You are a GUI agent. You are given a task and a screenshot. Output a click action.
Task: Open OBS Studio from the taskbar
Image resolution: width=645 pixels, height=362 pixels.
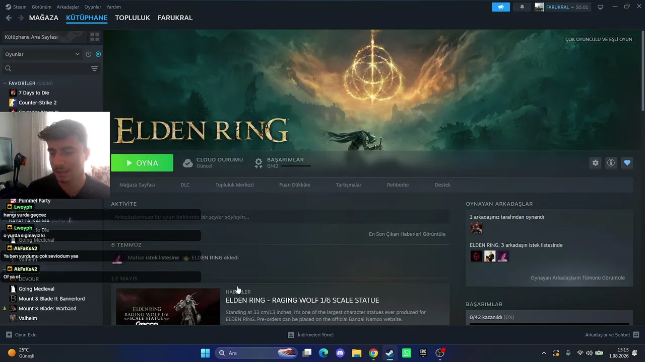(x=440, y=353)
